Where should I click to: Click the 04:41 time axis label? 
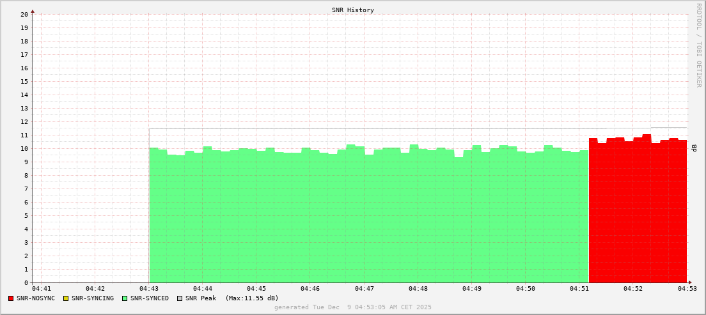(42, 289)
